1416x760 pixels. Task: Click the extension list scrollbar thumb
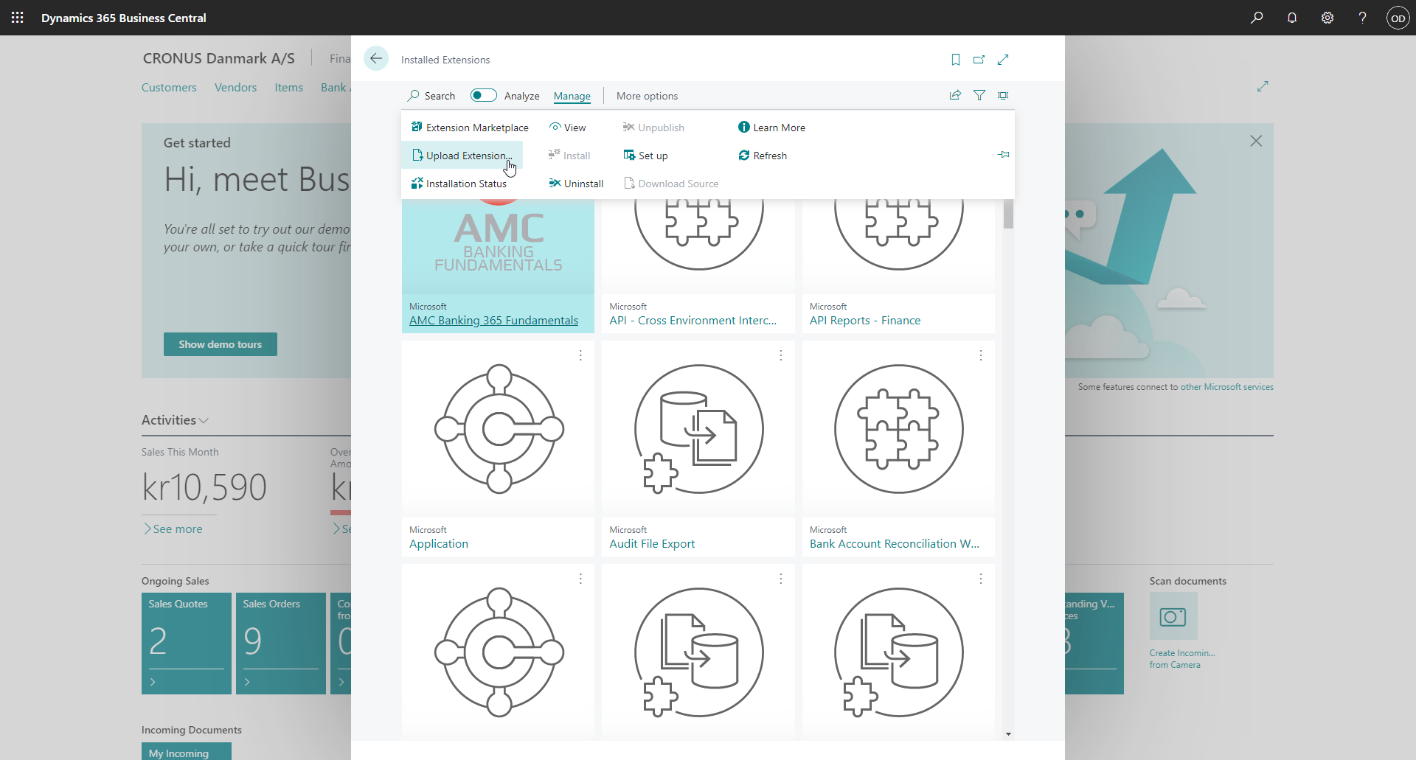point(1008,214)
